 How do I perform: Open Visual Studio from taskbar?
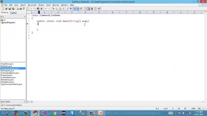point(45,113)
